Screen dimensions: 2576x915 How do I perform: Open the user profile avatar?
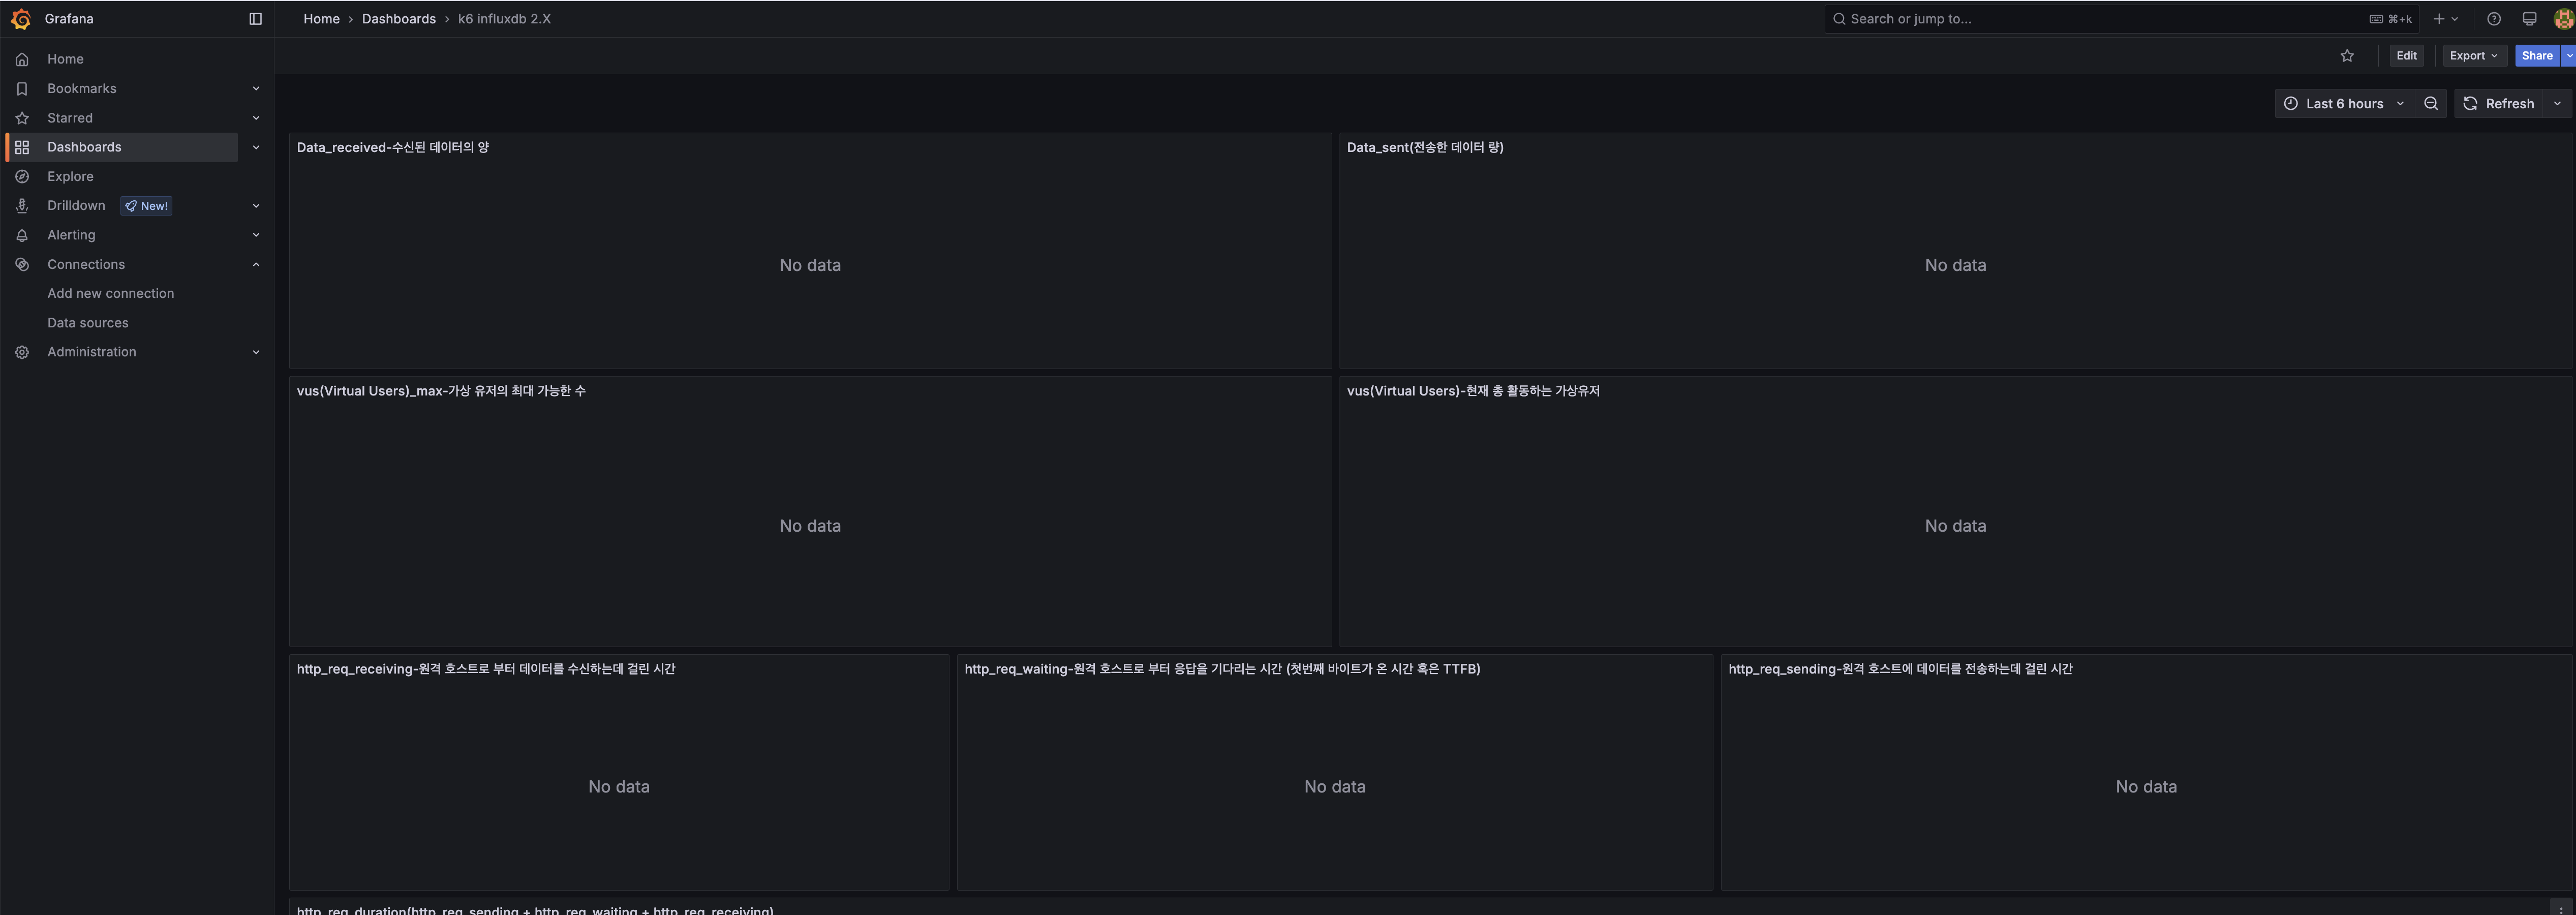[2563, 19]
